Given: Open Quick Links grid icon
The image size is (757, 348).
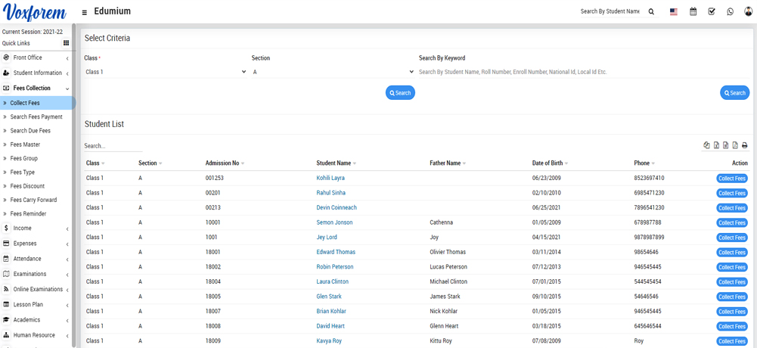Looking at the screenshot, I should [66, 43].
